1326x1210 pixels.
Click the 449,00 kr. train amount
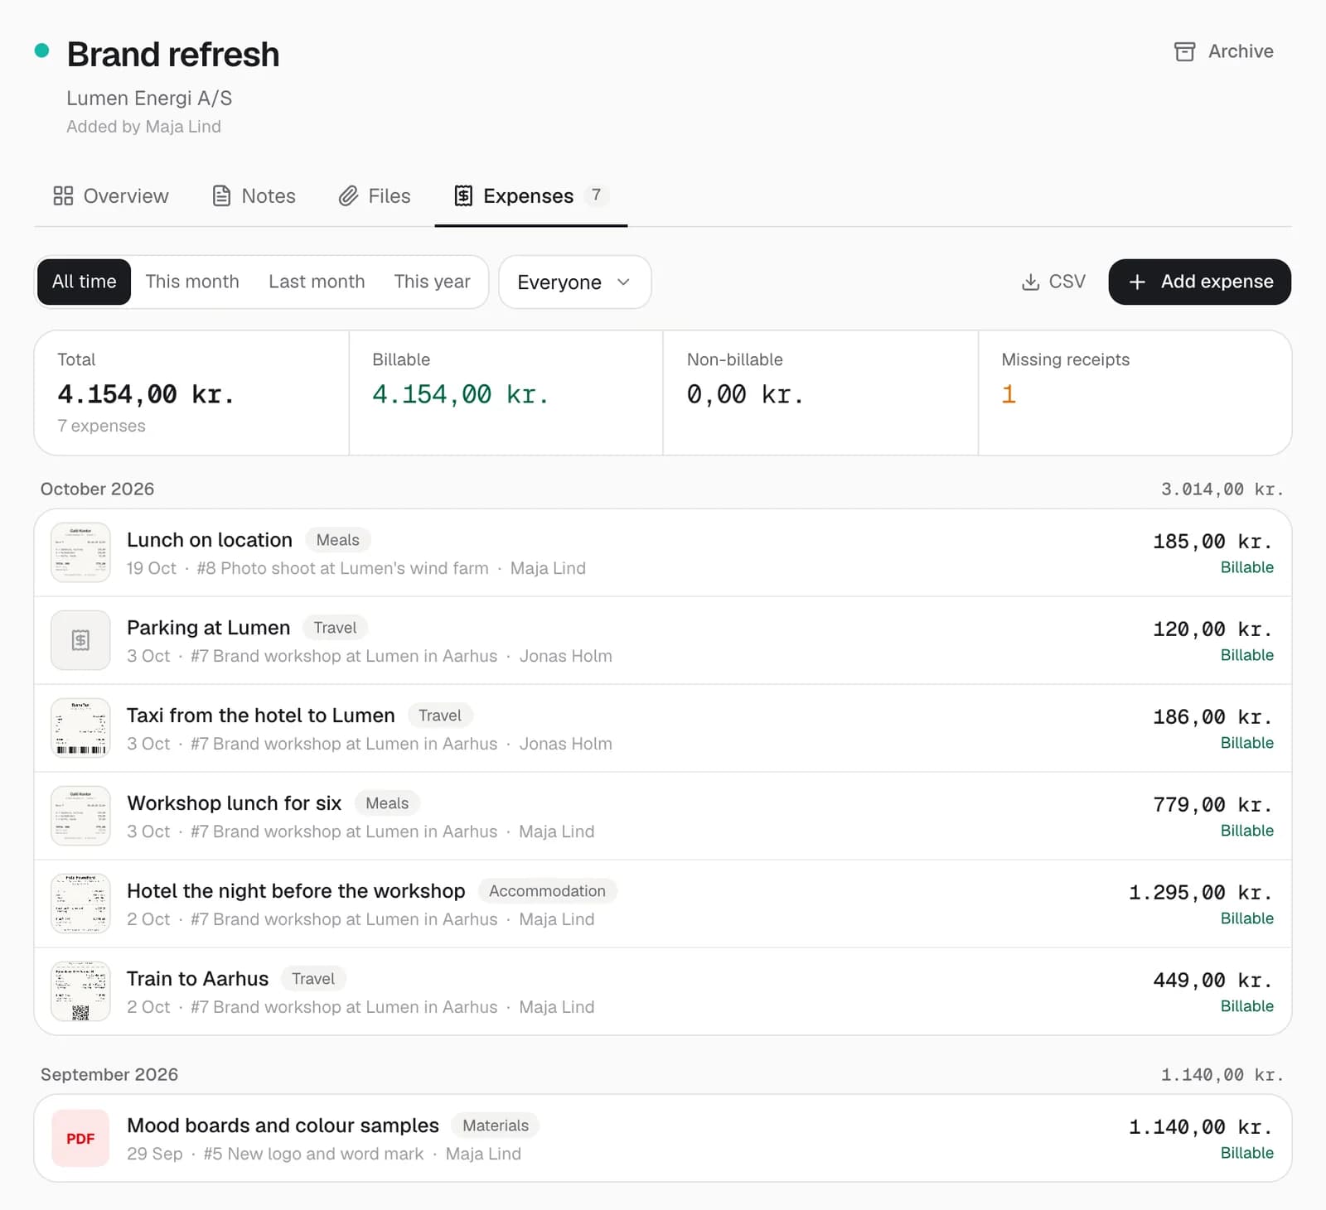point(1213,981)
